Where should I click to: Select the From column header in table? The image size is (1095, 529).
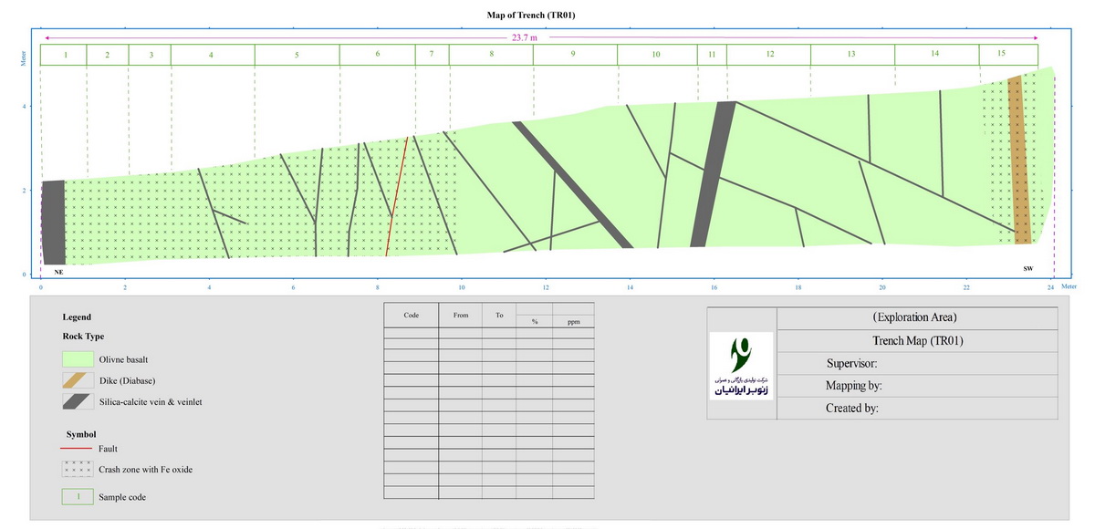click(461, 315)
